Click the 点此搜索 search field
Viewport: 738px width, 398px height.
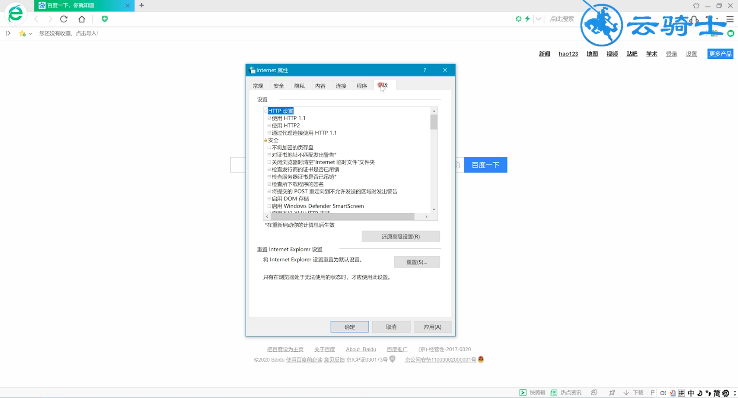pos(562,19)
